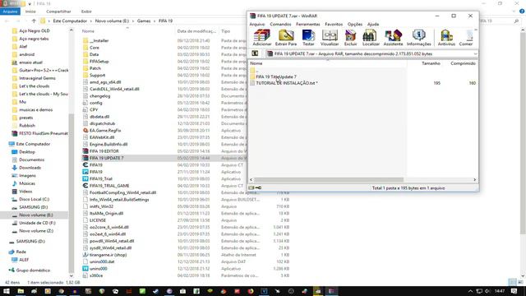Click the key icon in WinRAR status bar
The image size is (526, 296).
(x=258, y=188)
